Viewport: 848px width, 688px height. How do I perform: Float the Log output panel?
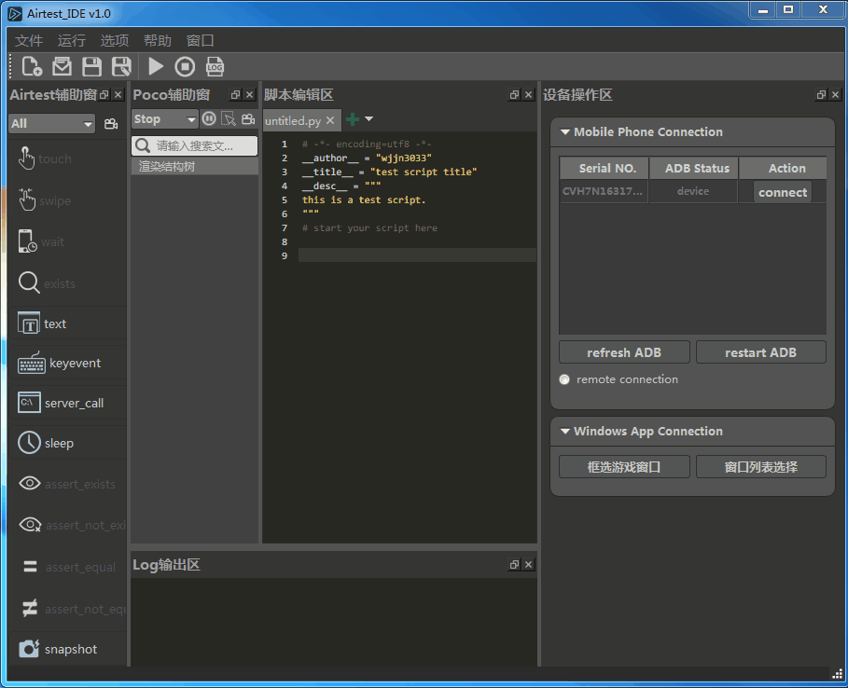514,564
